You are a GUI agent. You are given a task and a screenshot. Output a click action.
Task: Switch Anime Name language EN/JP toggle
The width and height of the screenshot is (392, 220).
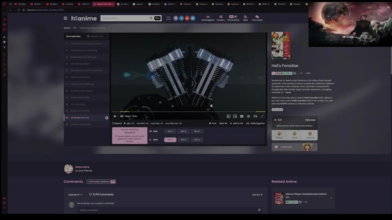pos(233,16)
